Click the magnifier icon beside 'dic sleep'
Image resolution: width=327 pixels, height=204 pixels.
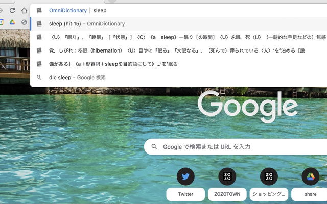[x=39, y=77]
